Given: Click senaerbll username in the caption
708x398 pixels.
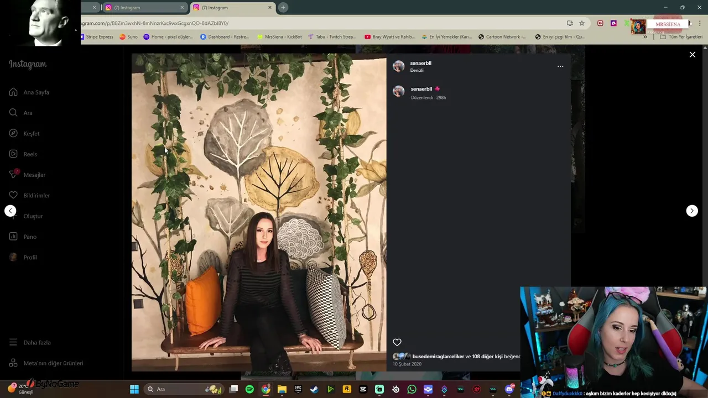Looking at the screenshot, I should tap(421, 89).
